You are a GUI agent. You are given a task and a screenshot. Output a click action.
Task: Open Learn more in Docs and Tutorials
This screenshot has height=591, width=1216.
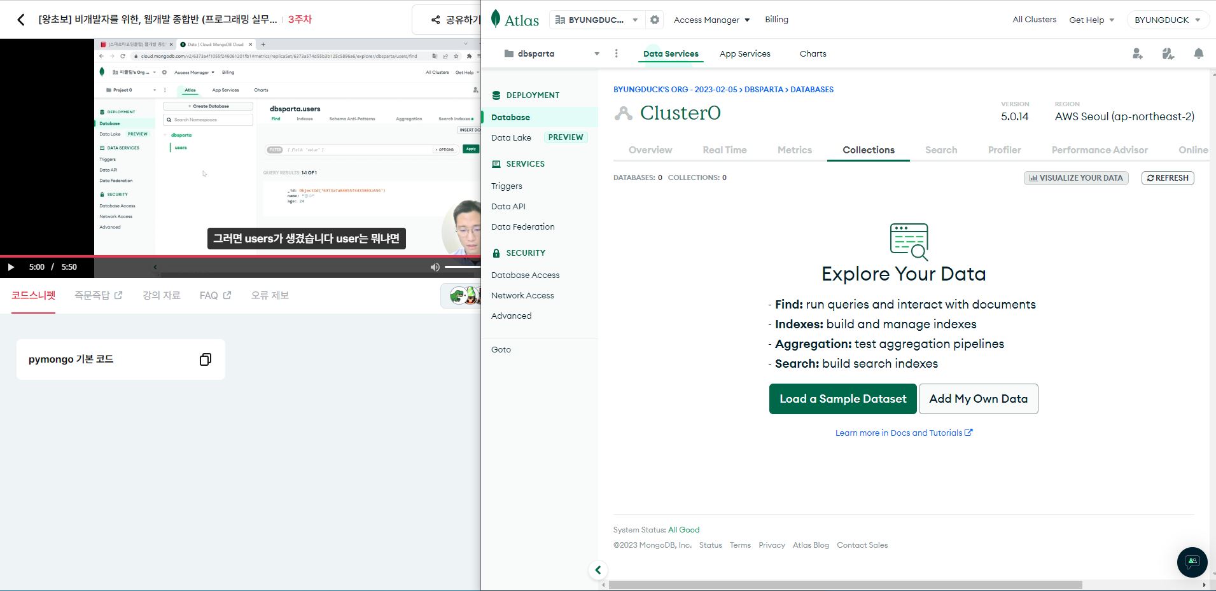coord(904,433)
